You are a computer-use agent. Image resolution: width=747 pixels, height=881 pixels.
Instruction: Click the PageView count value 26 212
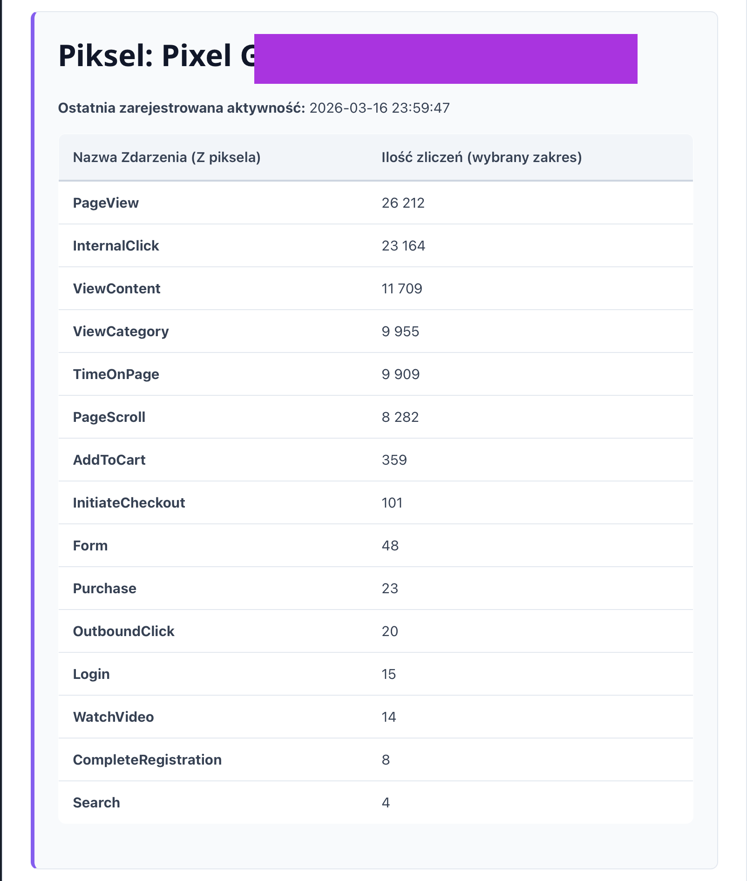pos(403,203)
